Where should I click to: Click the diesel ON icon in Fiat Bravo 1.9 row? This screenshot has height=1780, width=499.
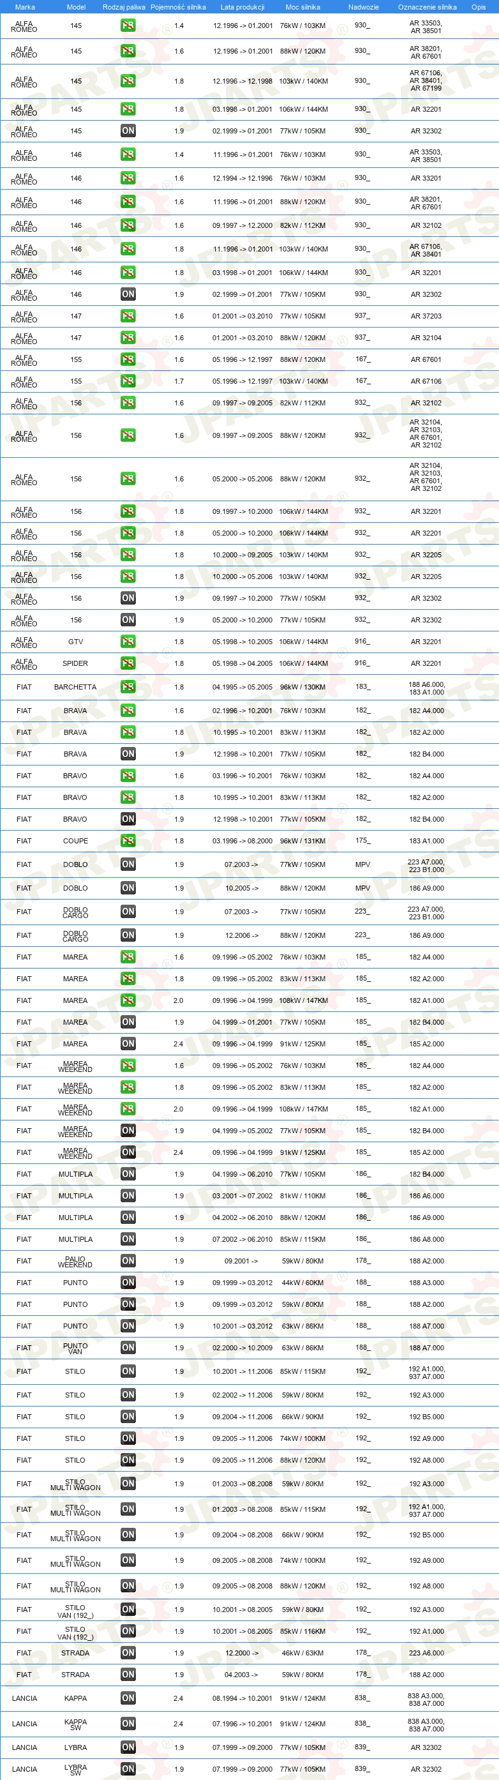128,819
